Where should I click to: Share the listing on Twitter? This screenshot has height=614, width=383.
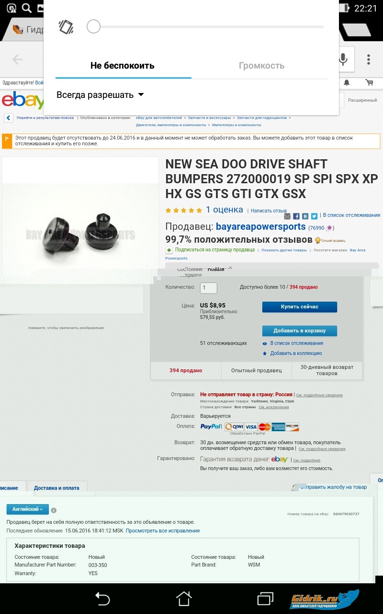point(314,216)
